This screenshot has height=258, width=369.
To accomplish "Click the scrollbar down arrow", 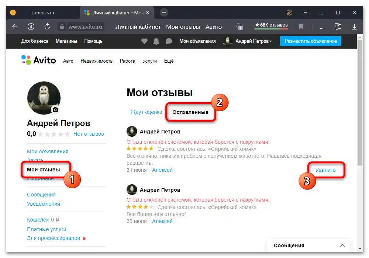I will (360, 248).
